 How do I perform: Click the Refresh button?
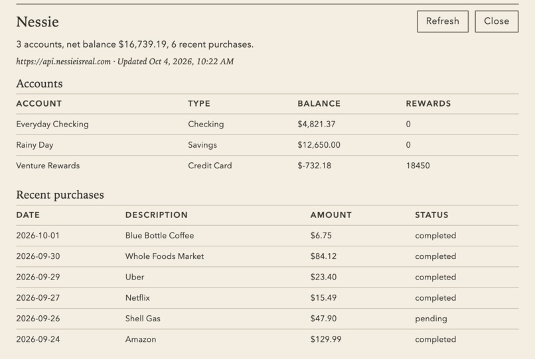click(x=443, y=21)
